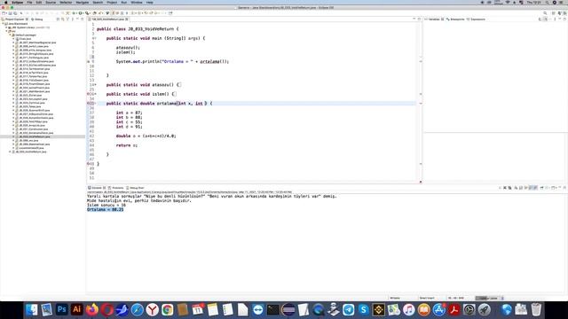Open Safari from the dock
Screen dimensions: 568x319
click(138, 309)
